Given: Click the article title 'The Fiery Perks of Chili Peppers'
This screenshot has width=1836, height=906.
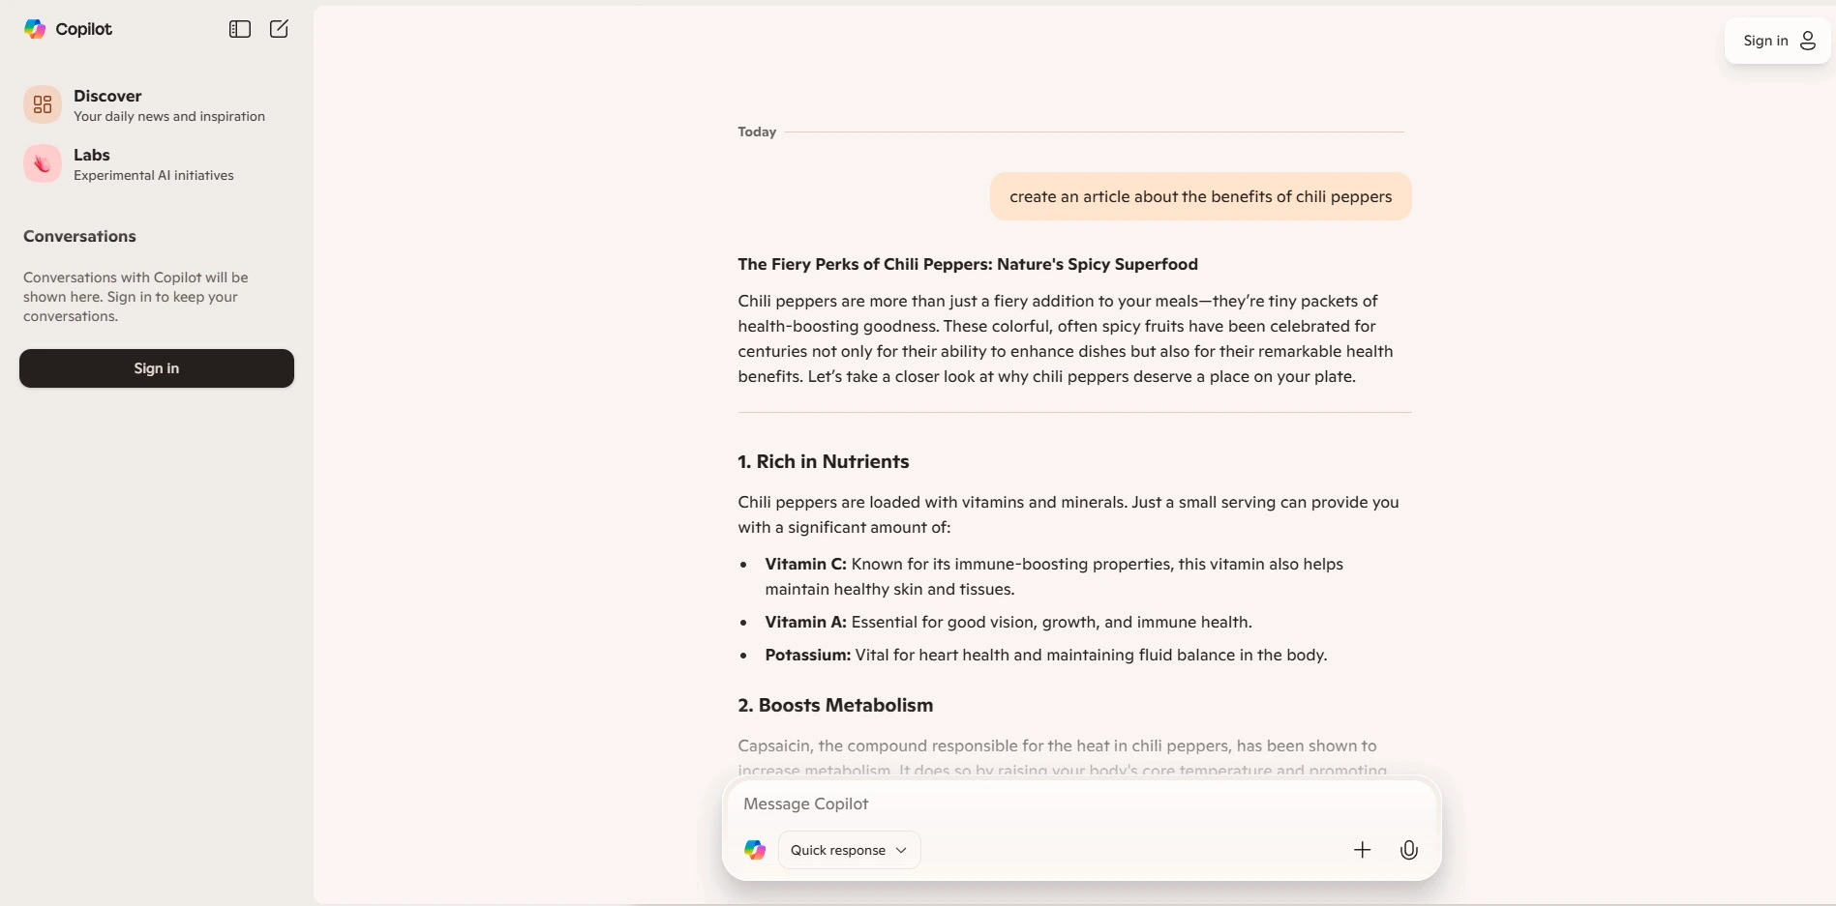Looking at the screenshot, I should click(x=968, y=264).
